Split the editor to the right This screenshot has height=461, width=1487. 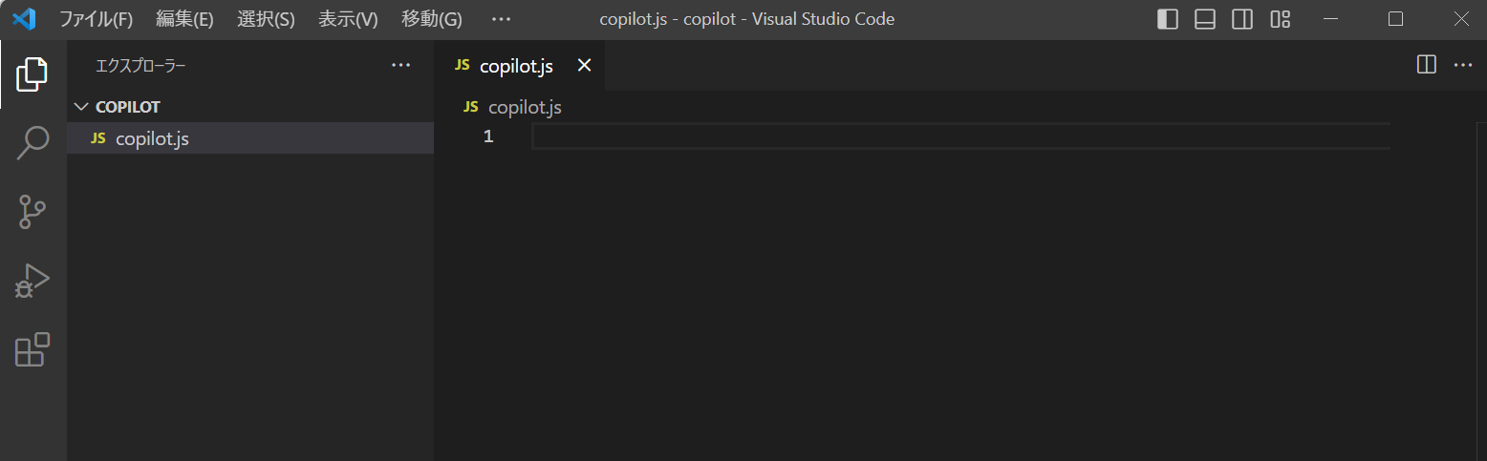click(1426, 65)
